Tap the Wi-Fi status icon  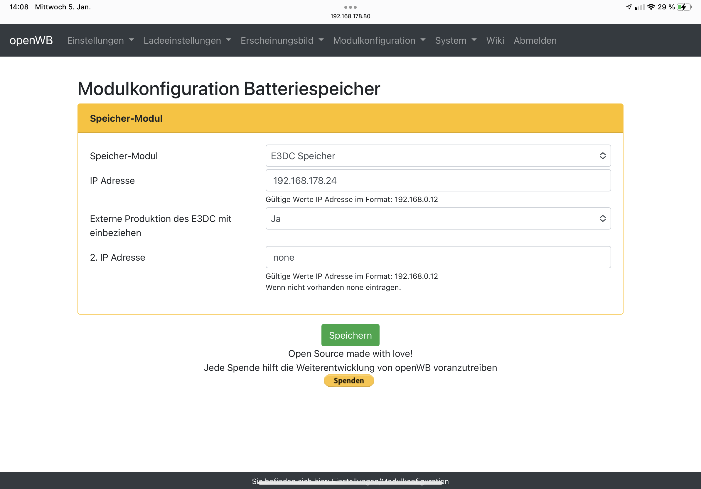[651, 7]
